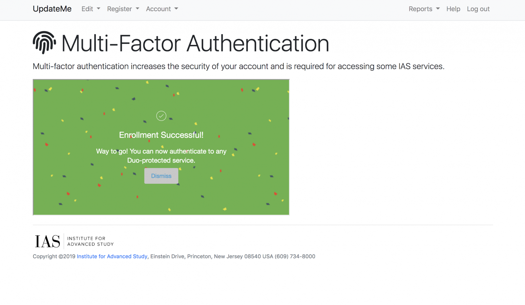Viewport: 525px width, 305px height.
Task: Open the Register menu
Action: coord(123,9)
